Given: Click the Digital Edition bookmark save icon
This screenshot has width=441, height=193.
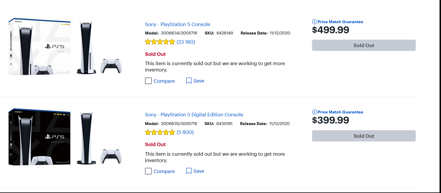Looking at the screenshot, I should tap(189, 171).
